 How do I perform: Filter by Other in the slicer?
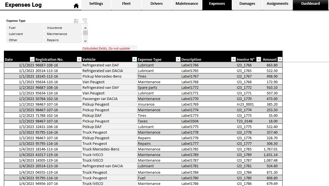coord(25,40)
